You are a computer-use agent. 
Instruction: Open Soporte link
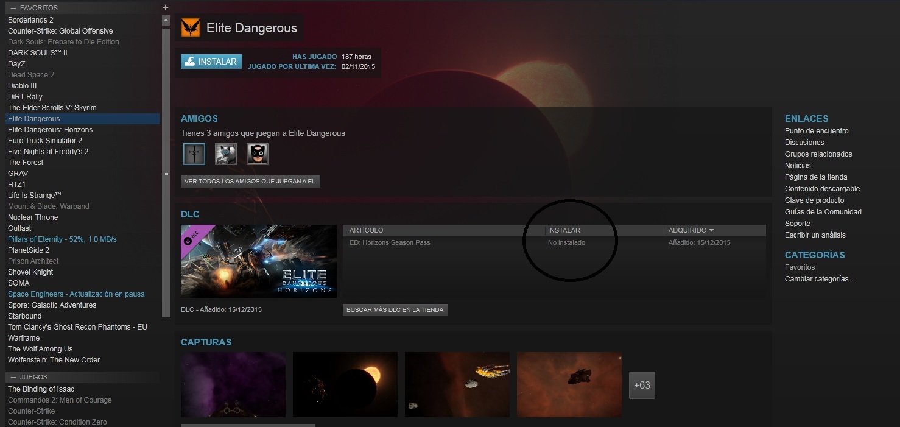[798, 224]
